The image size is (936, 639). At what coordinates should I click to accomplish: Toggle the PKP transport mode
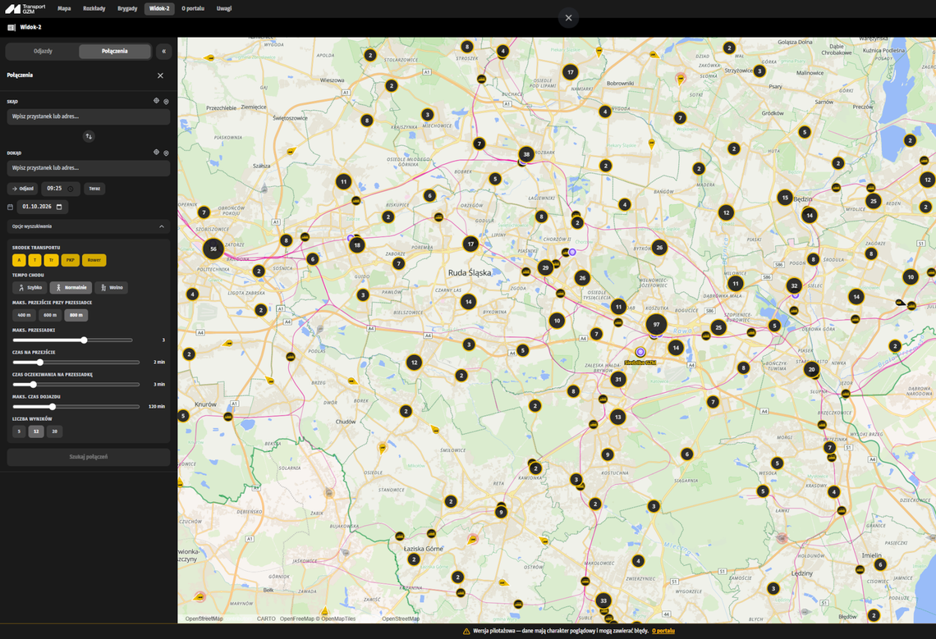point(70,260)
